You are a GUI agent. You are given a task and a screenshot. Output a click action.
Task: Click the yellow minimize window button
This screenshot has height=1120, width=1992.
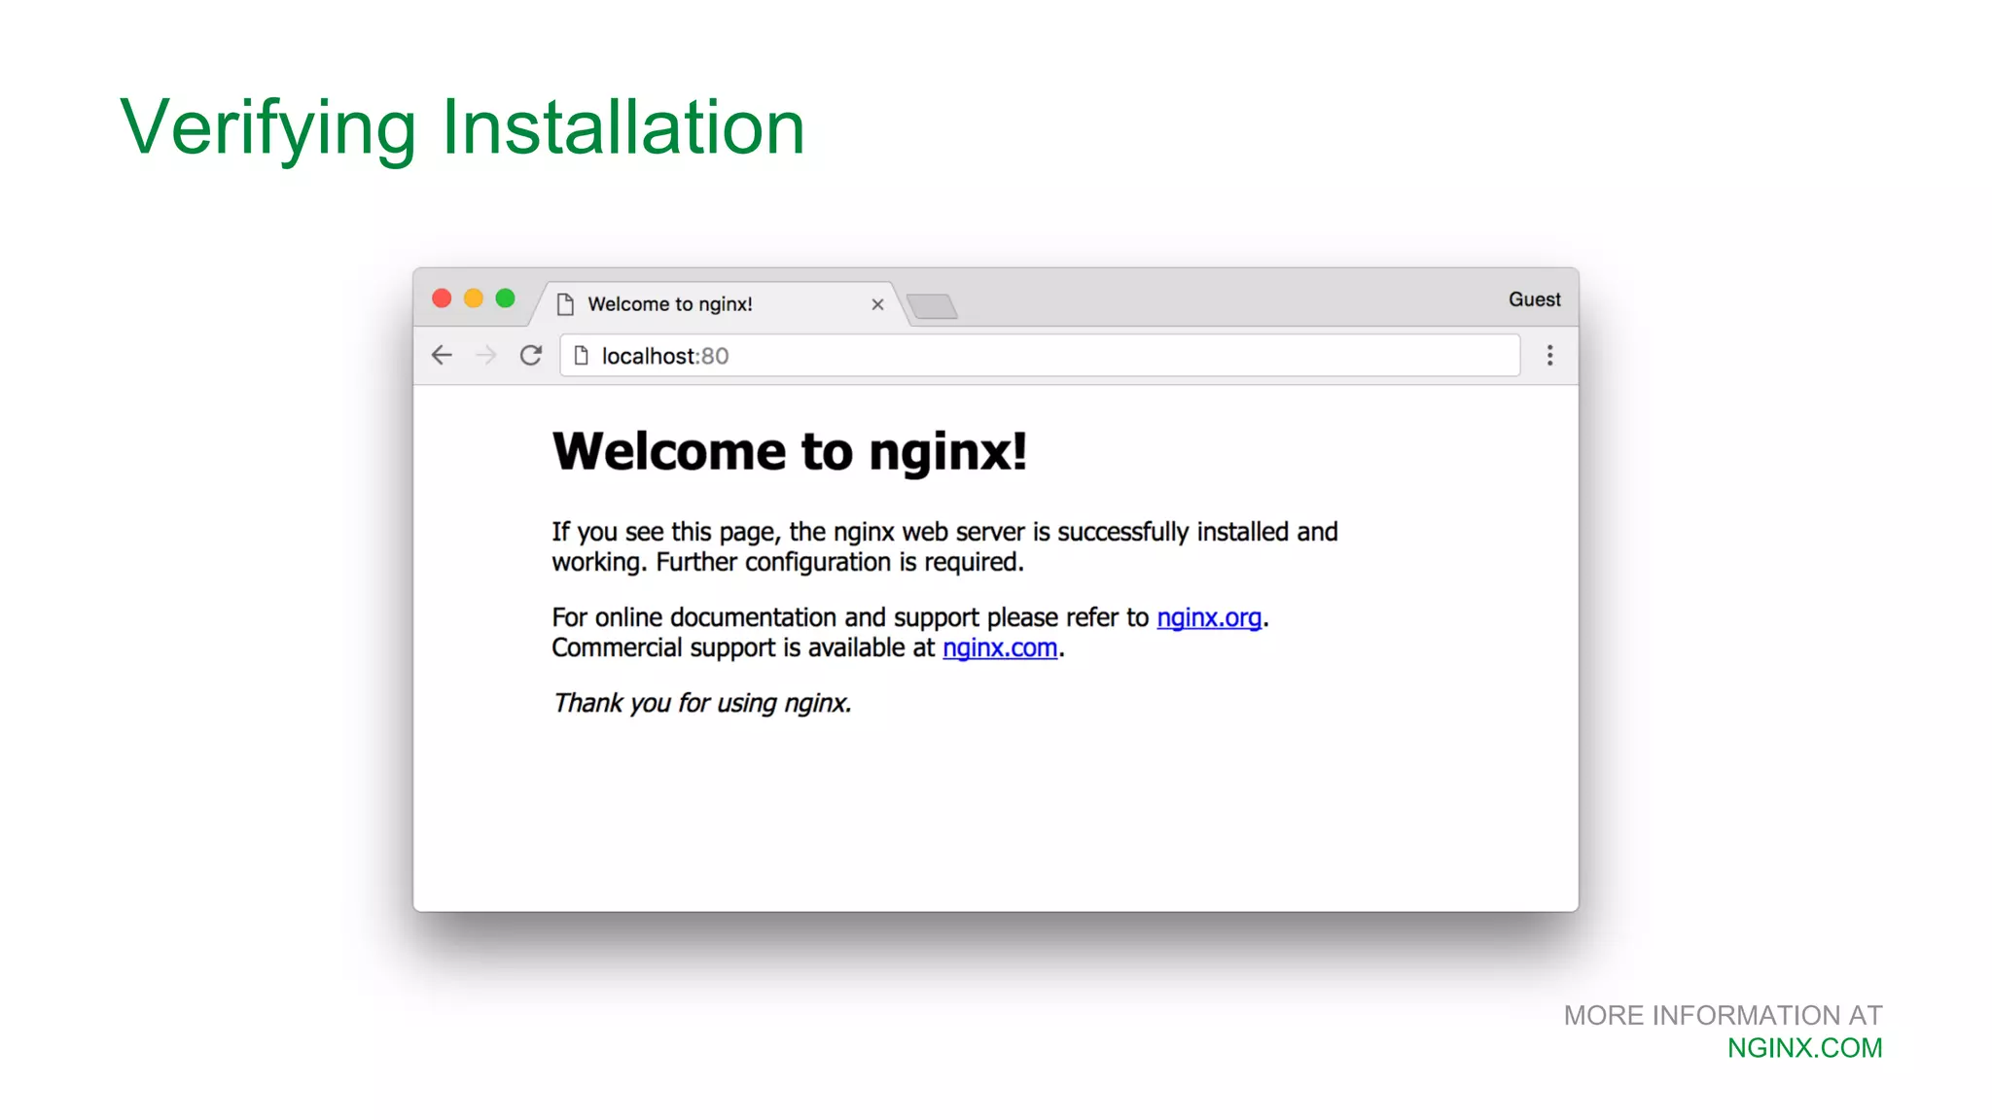[x=474, y=298]
